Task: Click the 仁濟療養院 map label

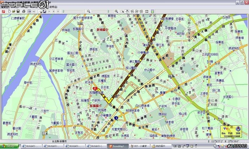Action: tap(18, 18)
